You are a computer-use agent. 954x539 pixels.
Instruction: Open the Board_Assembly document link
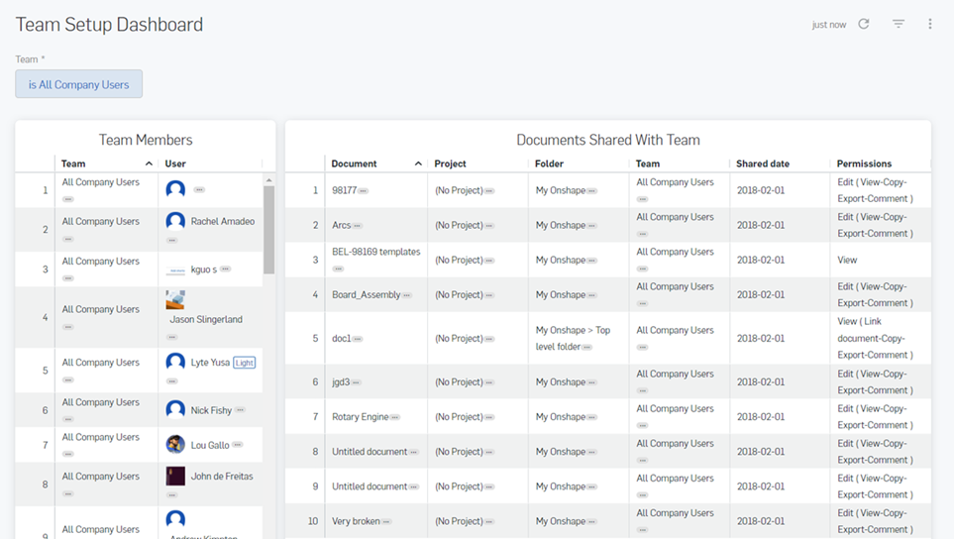tap(366, 295)
